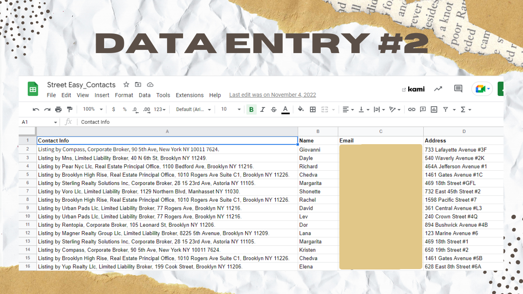Viewport: 523px width, 294px height.
Task: Open the Format menu
Action: pos(124,95)
